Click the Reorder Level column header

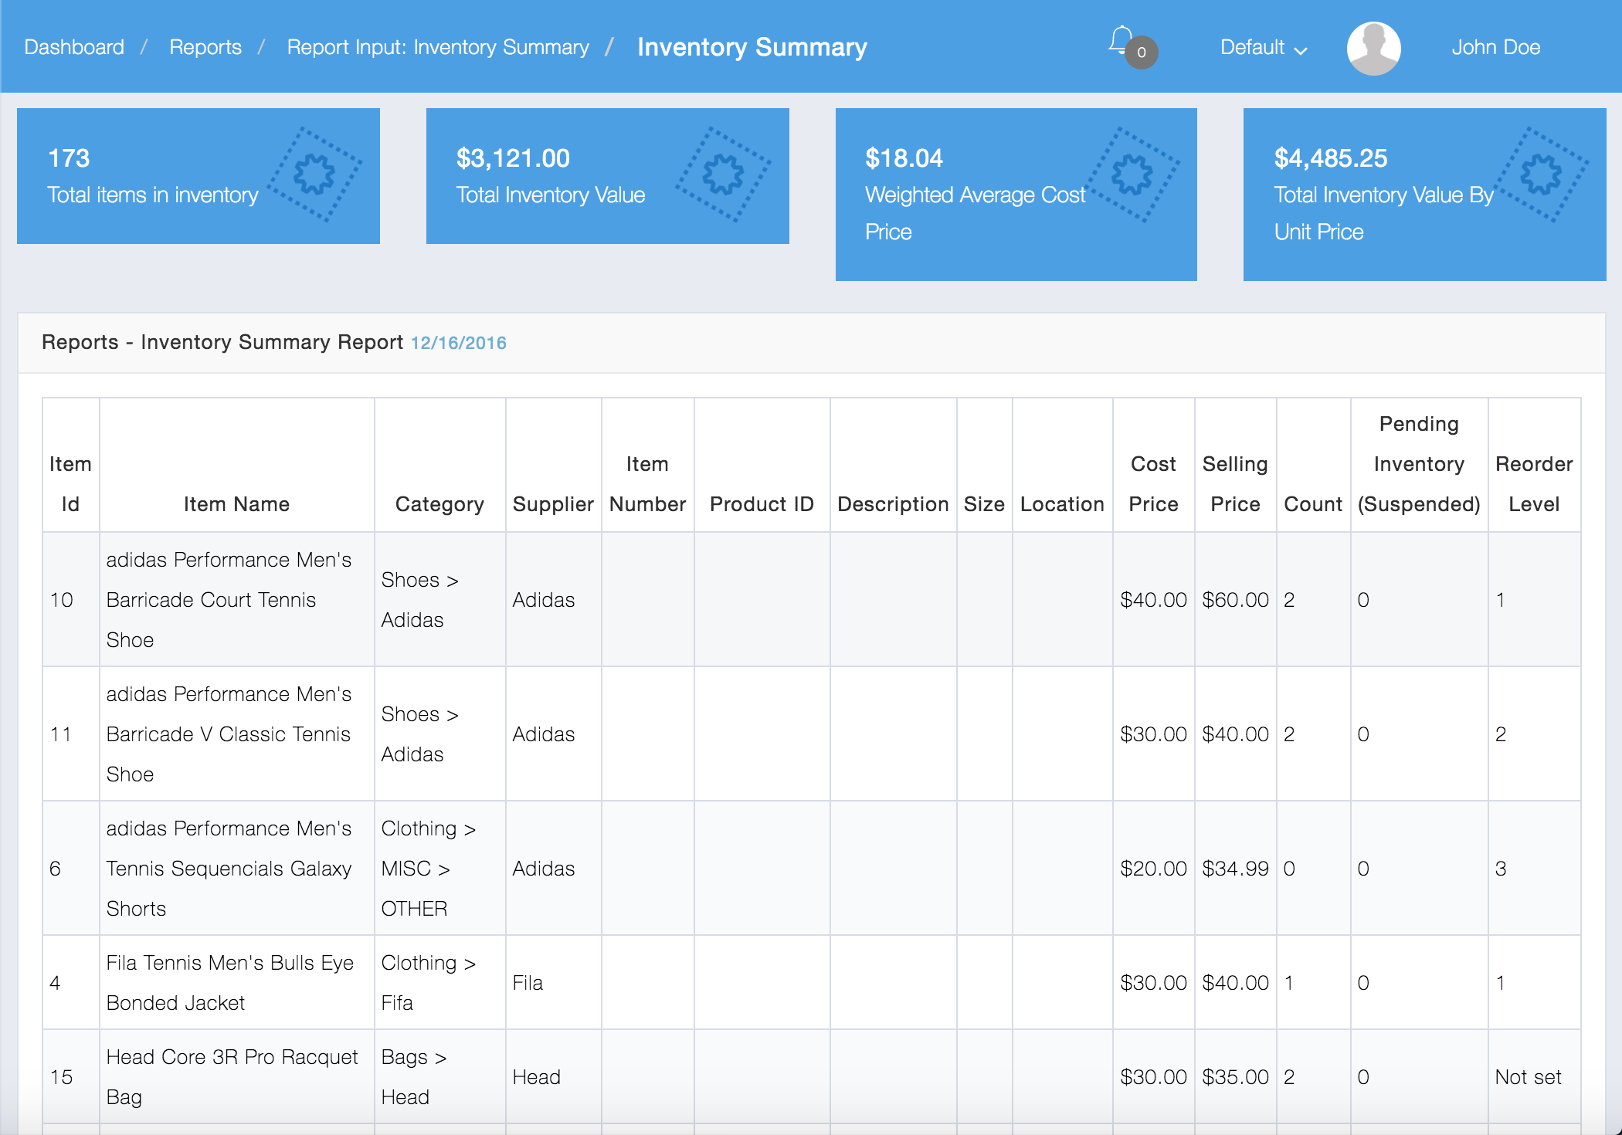pyautogui.click(x=1533, y=484)
